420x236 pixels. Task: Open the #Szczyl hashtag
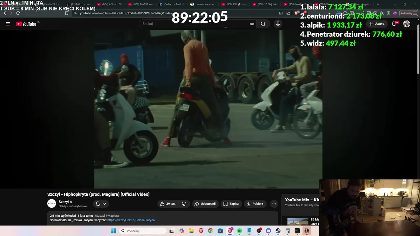click(99, 216)
